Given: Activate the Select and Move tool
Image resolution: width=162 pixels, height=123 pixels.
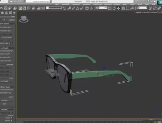Looking at the screenshot, I should [118, 8].
